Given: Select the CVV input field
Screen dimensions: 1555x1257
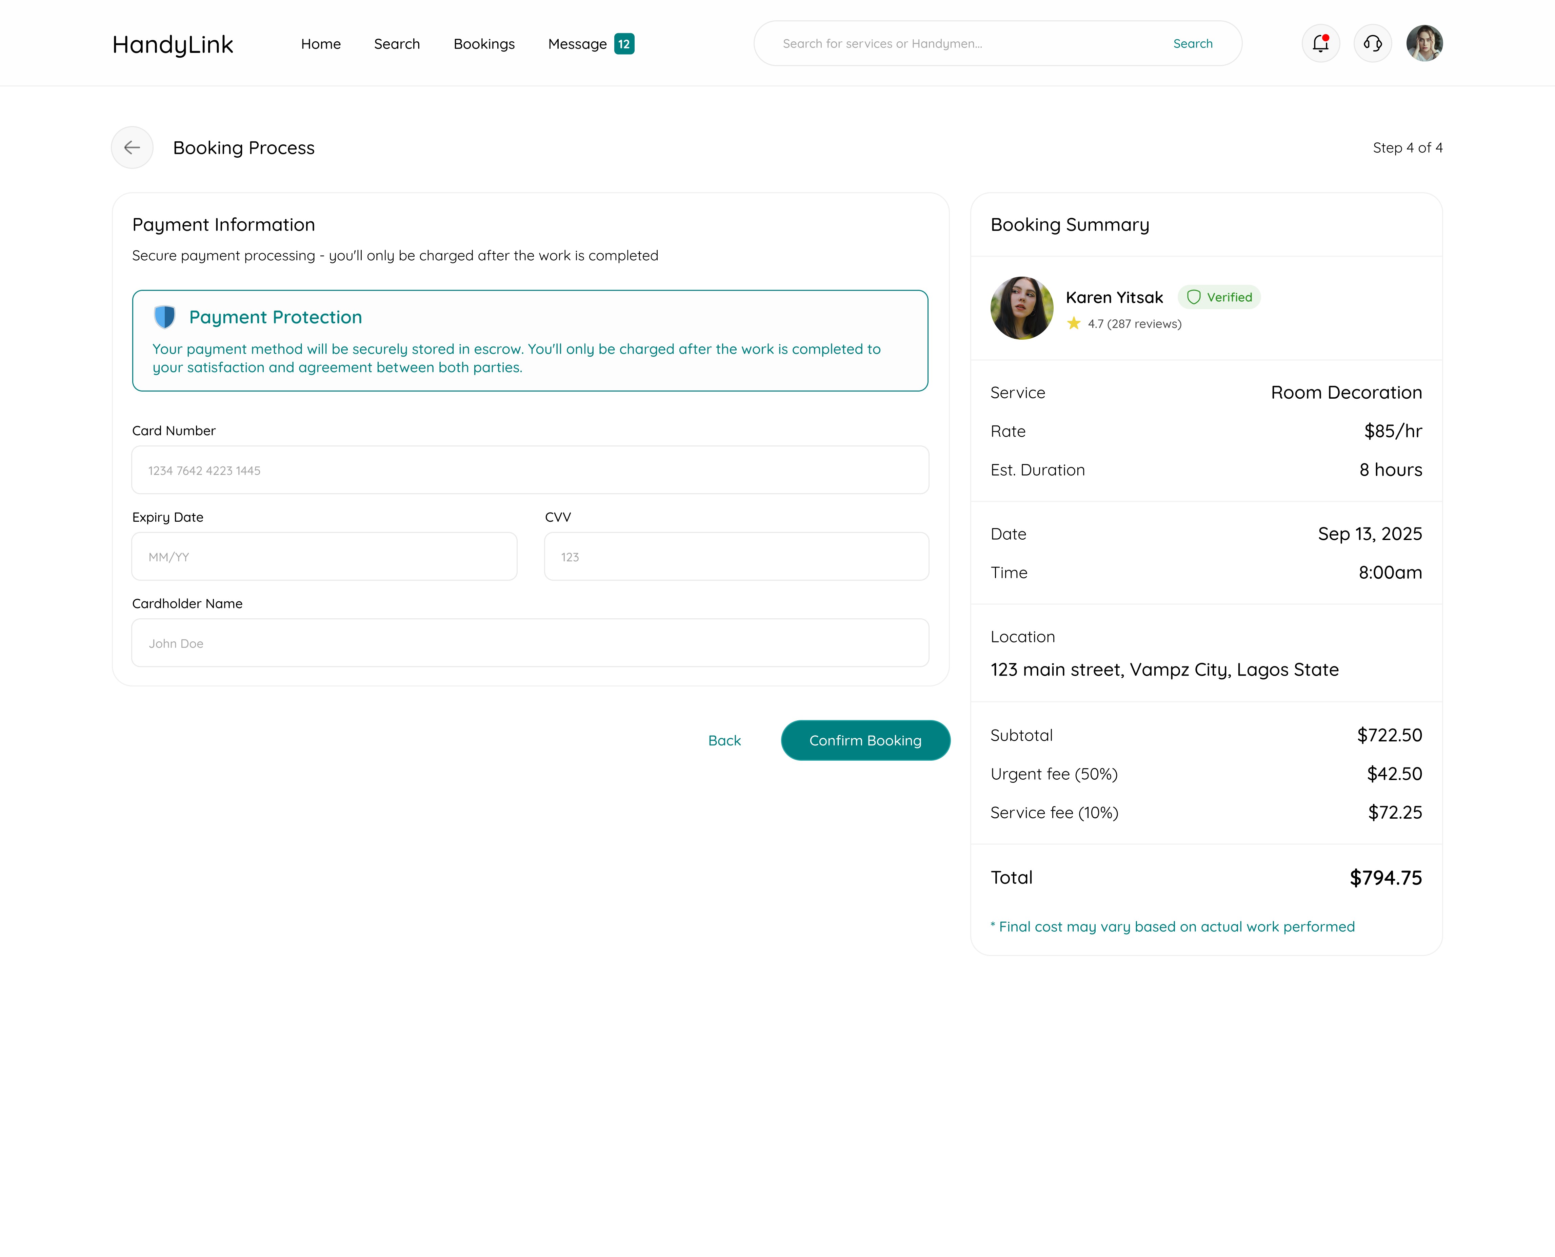Looking at the screenshot, I should (x=736, y=556).
